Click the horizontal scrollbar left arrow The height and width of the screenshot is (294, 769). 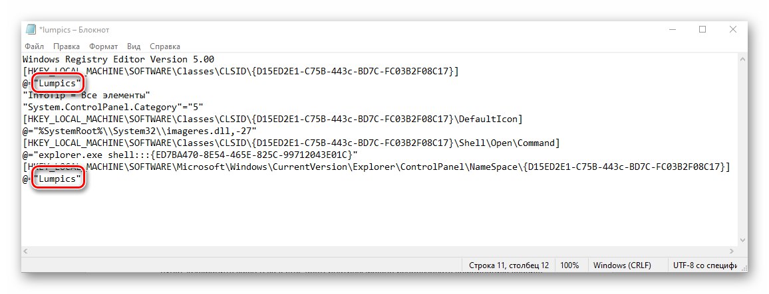27,251
